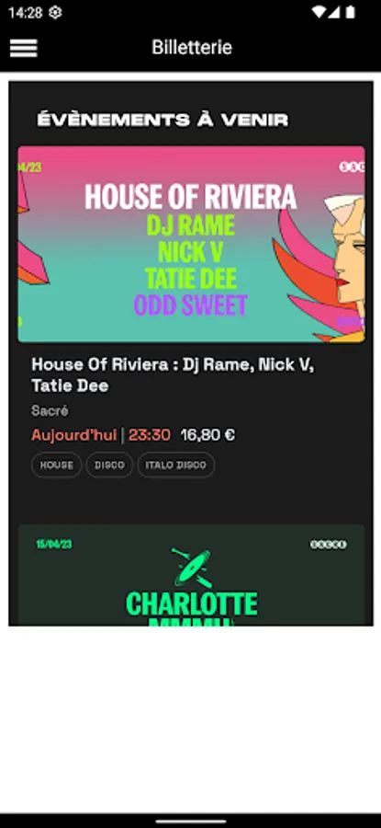Tap the Aujourd'hui date label
381x828 pixels.
coord(73,435)
